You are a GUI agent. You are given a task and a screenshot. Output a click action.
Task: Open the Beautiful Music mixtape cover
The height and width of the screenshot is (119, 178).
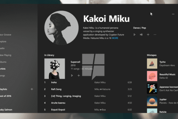coord(152,76)
